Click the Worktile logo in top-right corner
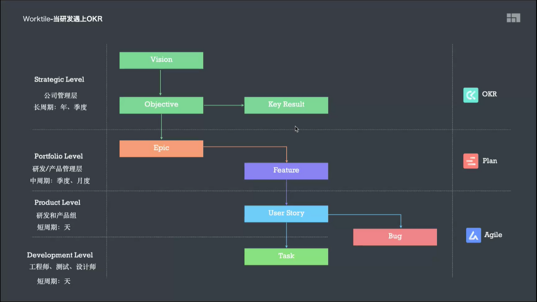The image size is (537, 302). pos(513,18)
